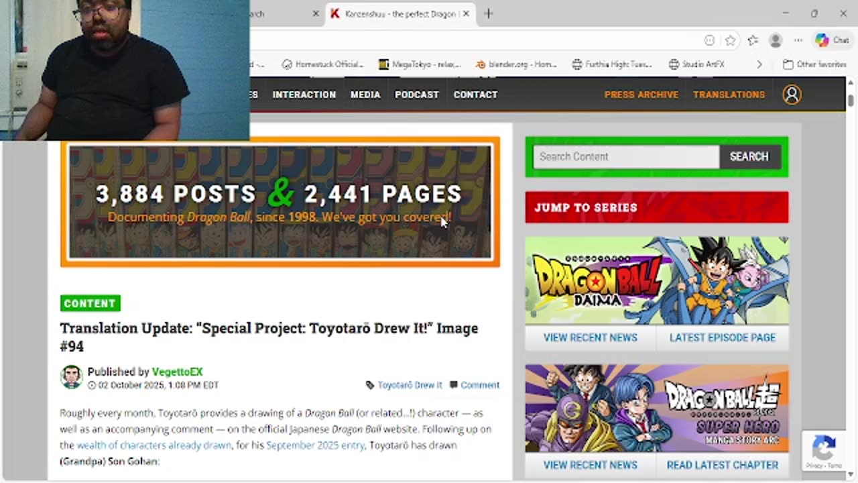Click VegettoEX author avatar
Image resolution: width=858 pixels, height=483 pixels.
point(71,377)
